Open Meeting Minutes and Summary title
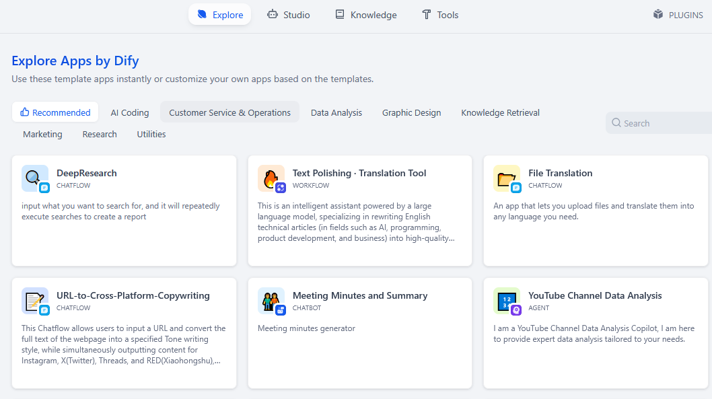This screenshot has width=712, height=399. point(360,295)
